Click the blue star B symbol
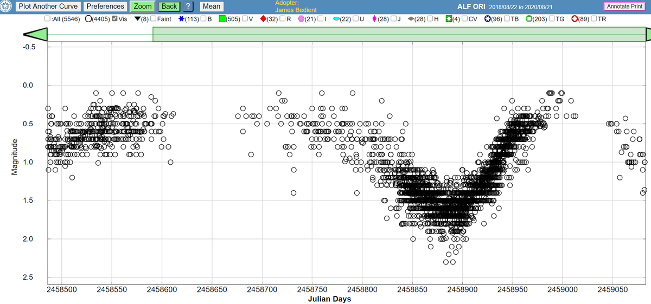Screen dimensions: 651x304 pos(182,19)
